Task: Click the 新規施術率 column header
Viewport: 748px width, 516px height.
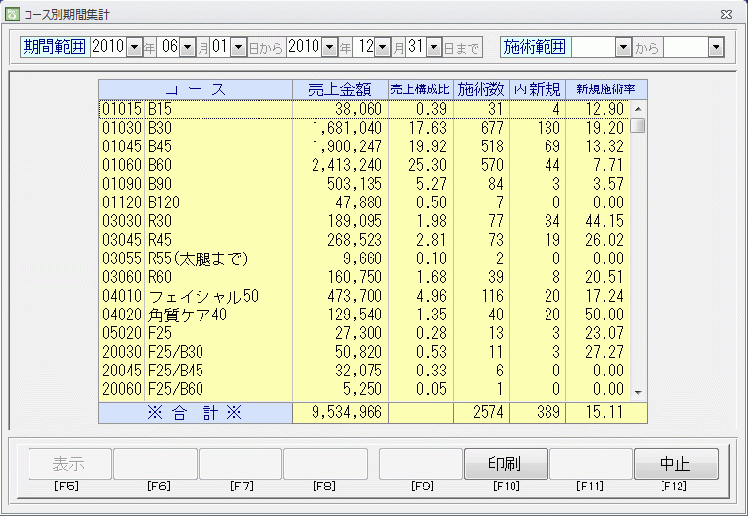Action: coord(605,89)
